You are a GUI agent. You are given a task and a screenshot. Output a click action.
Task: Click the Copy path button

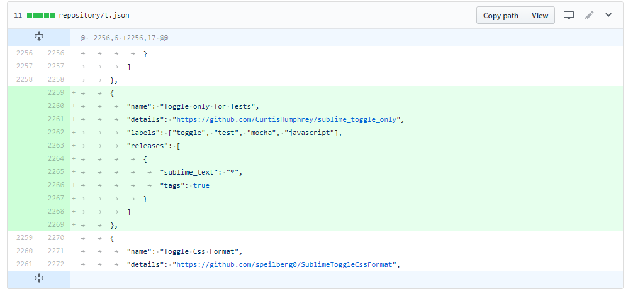[x=501, y=15]
